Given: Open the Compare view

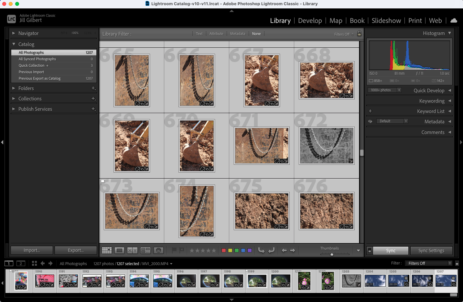Looking at the screenshot, I should pos(132,250).
